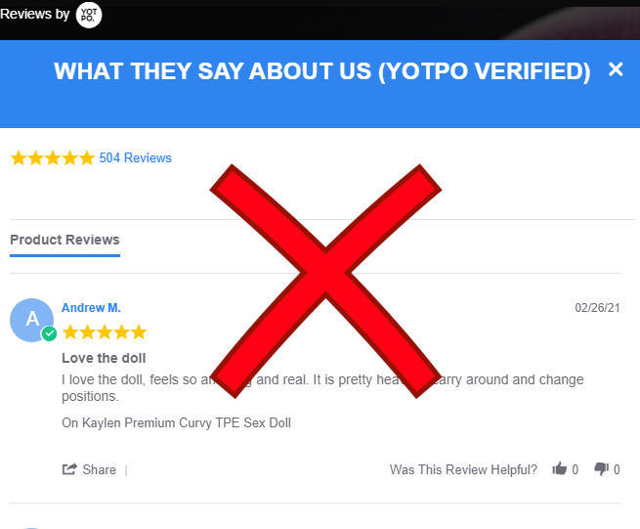Click the thumbs up vote count

pos(576,469)
